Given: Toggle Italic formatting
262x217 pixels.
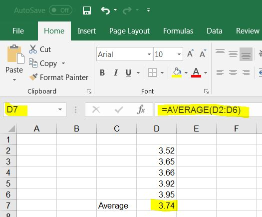Looking at the screenshot, I should [x=116, y=72].
